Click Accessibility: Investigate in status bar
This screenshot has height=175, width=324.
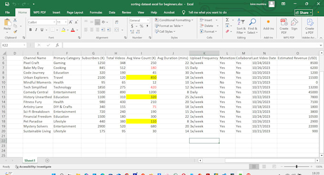(x=33, y=166)
